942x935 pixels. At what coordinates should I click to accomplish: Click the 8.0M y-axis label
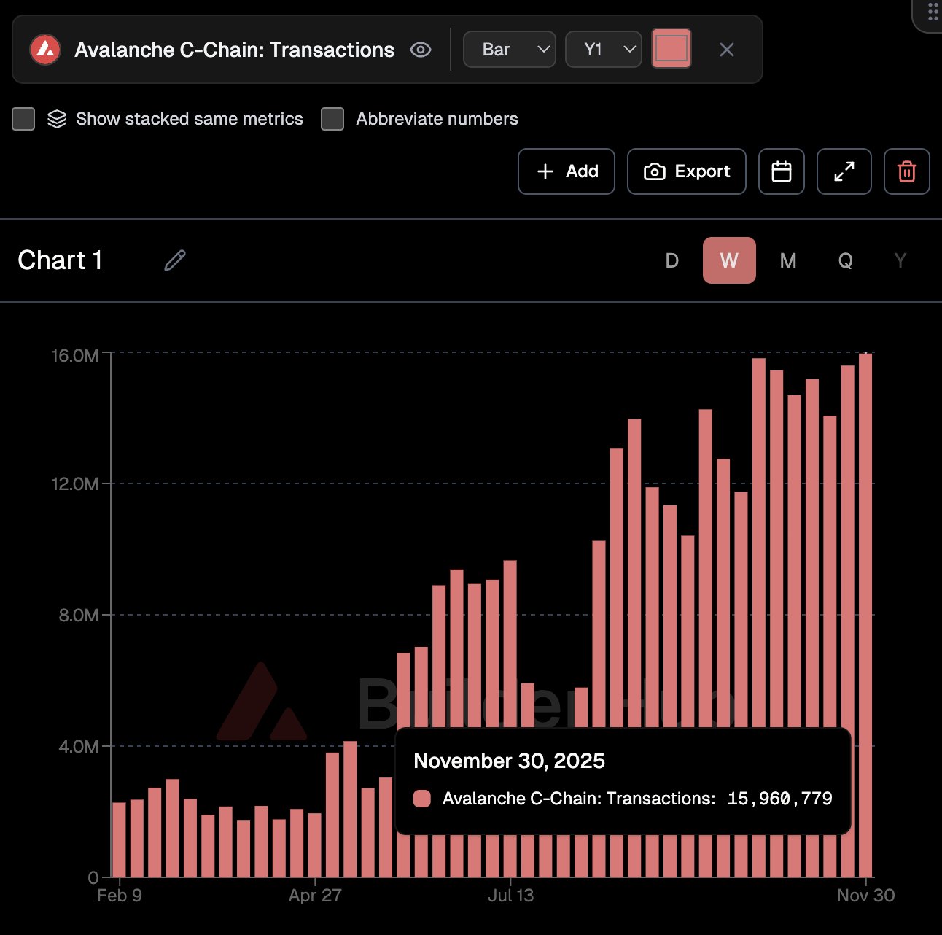[x=78, y=615]
